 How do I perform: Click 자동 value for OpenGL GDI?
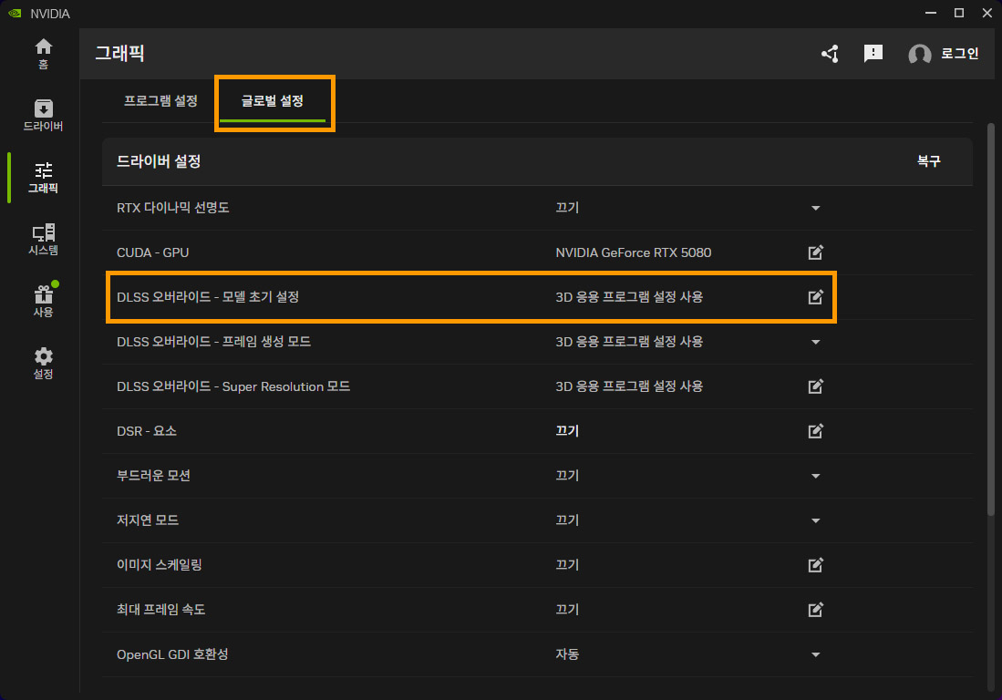point(567,654)
